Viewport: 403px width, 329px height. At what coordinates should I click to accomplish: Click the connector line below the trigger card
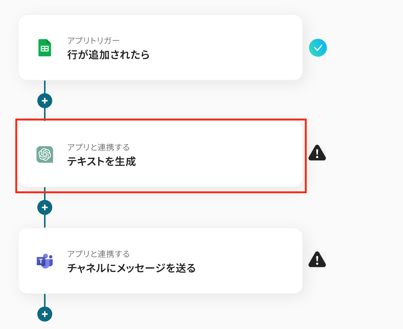[45, 87]
